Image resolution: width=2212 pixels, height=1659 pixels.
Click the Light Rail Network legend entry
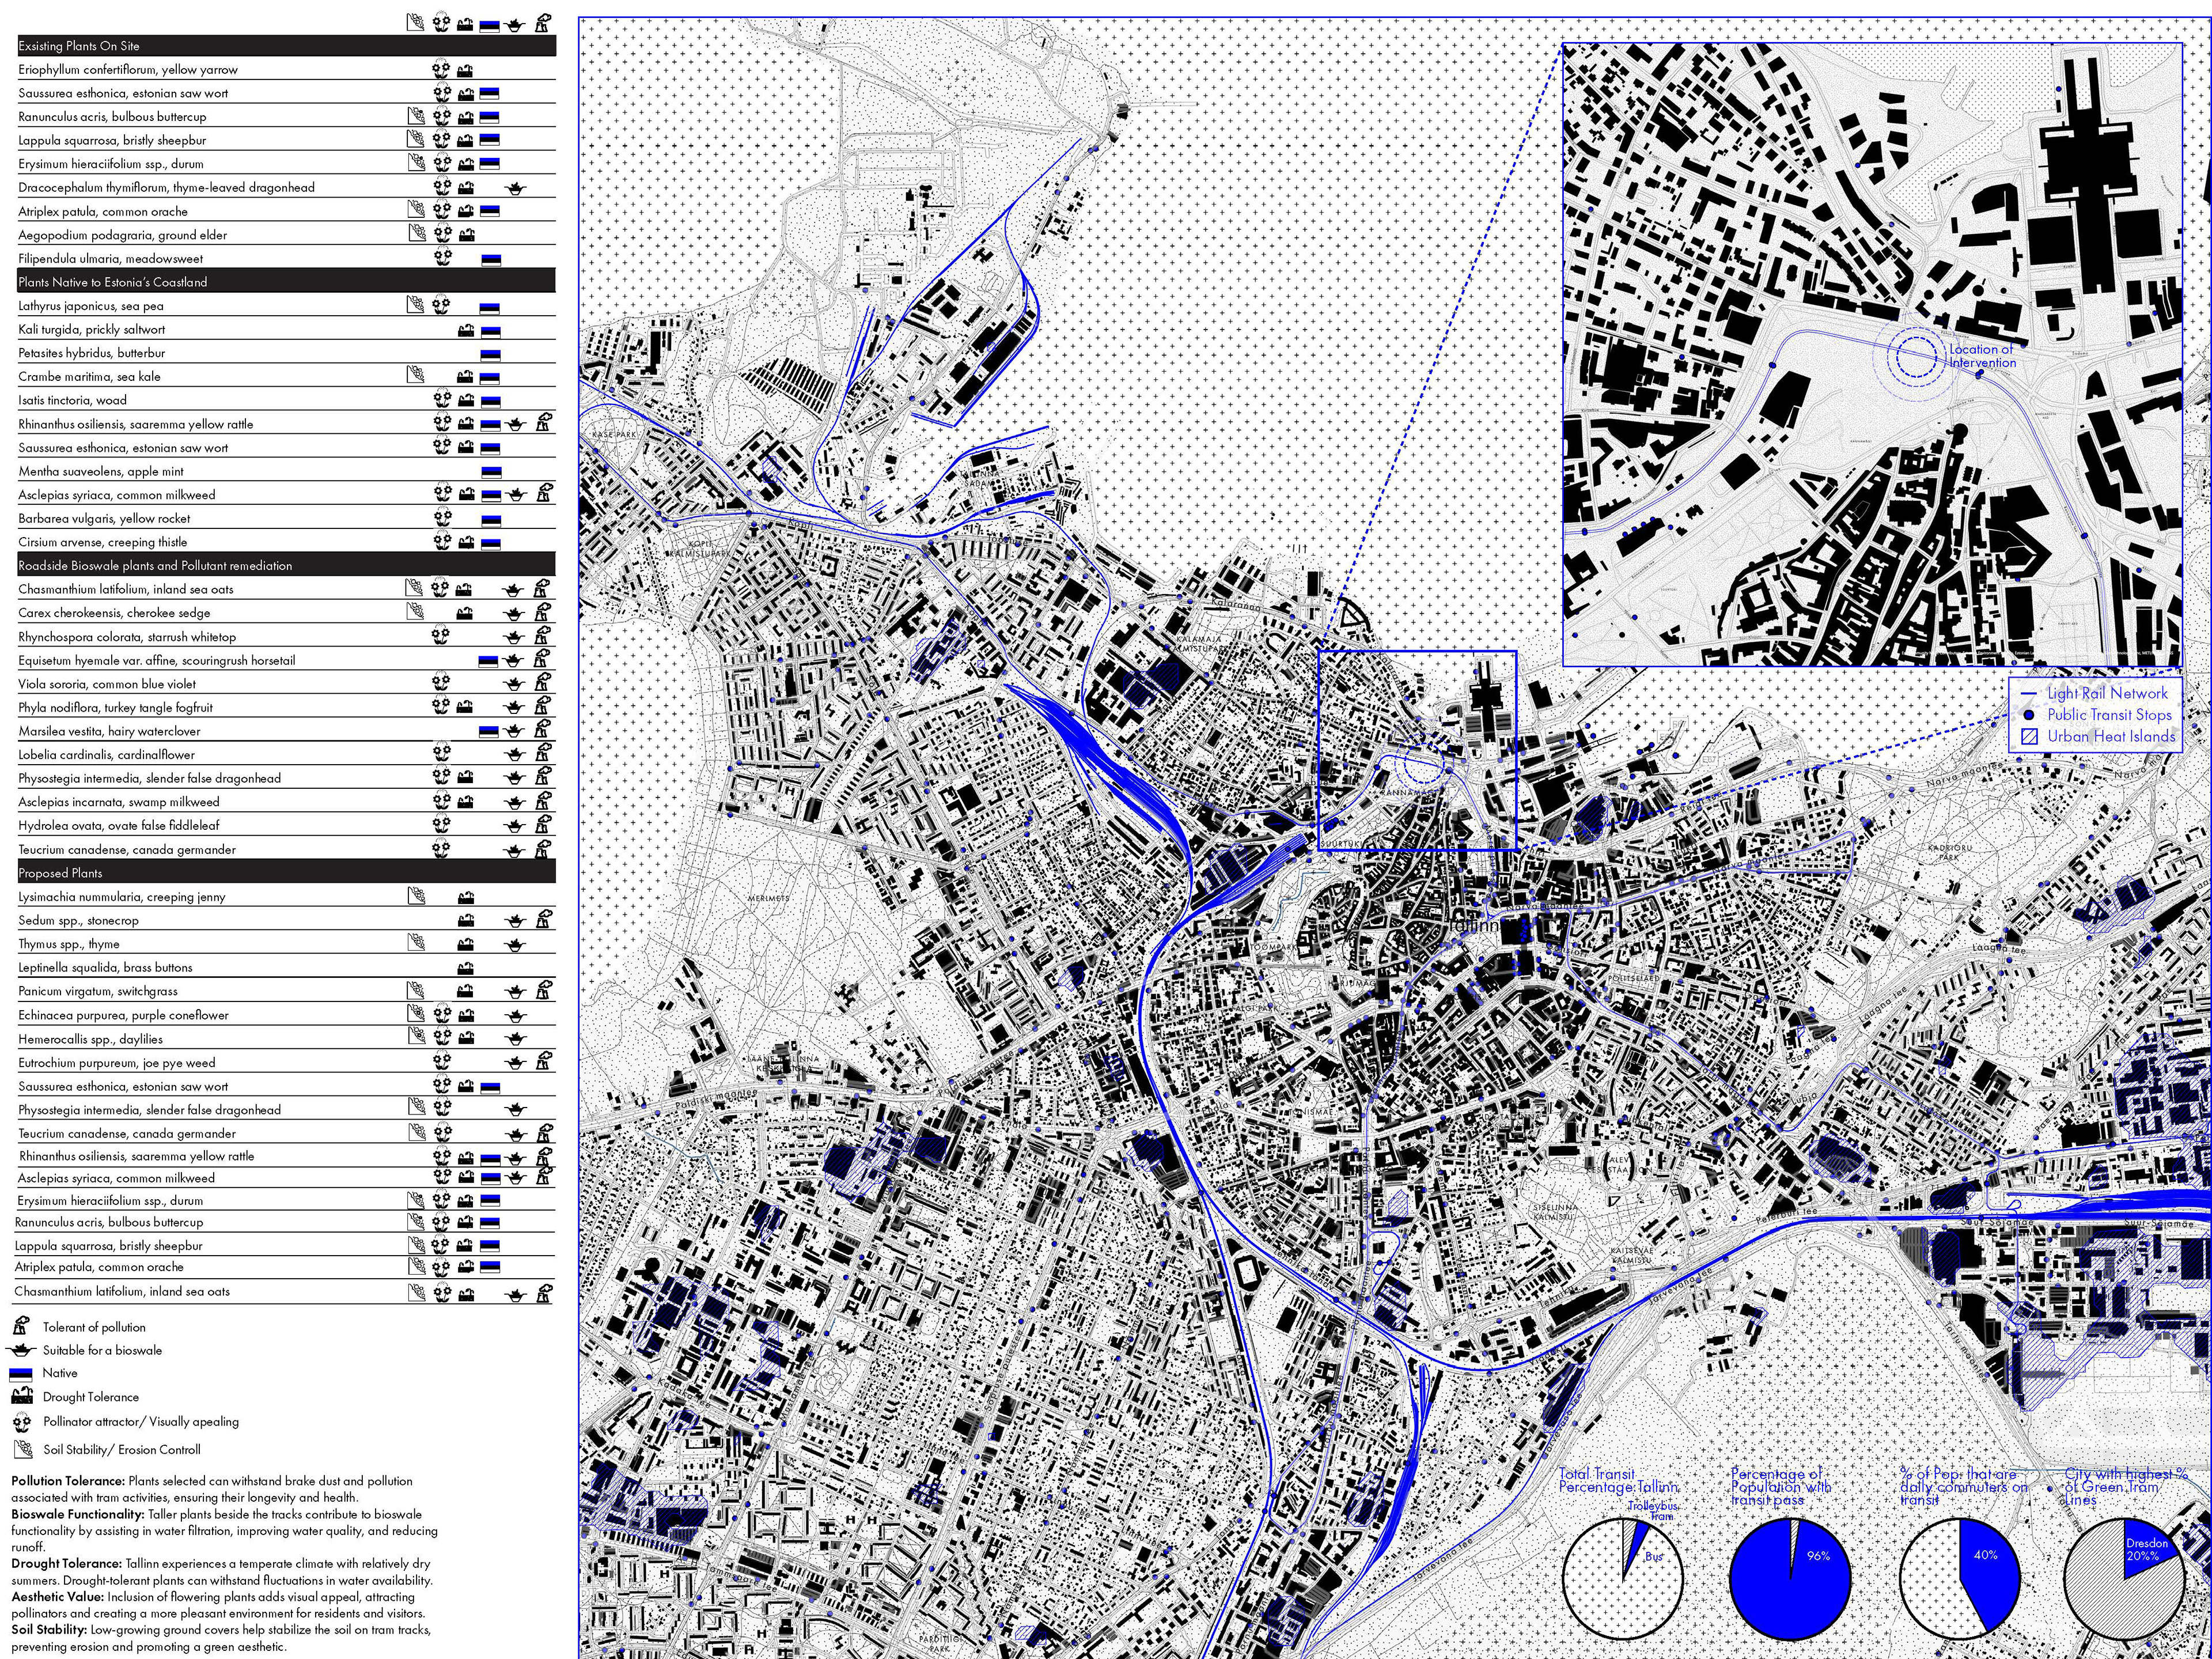point(2107,693)
